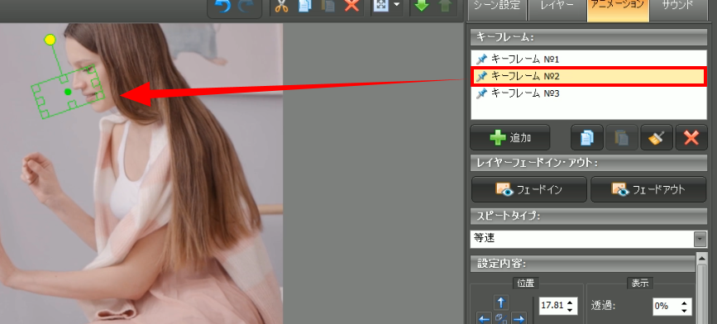Open the fit-to-screen dropdown arrow

tap(396, 6)
